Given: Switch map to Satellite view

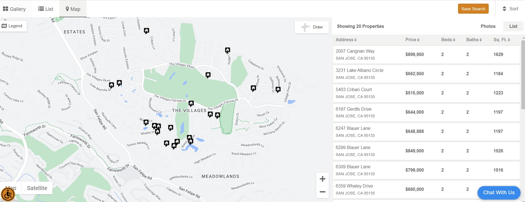Looking at the screenshot, I should 37,188.
